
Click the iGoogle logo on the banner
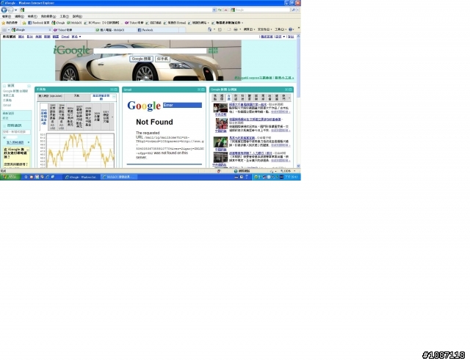(72, 51)
